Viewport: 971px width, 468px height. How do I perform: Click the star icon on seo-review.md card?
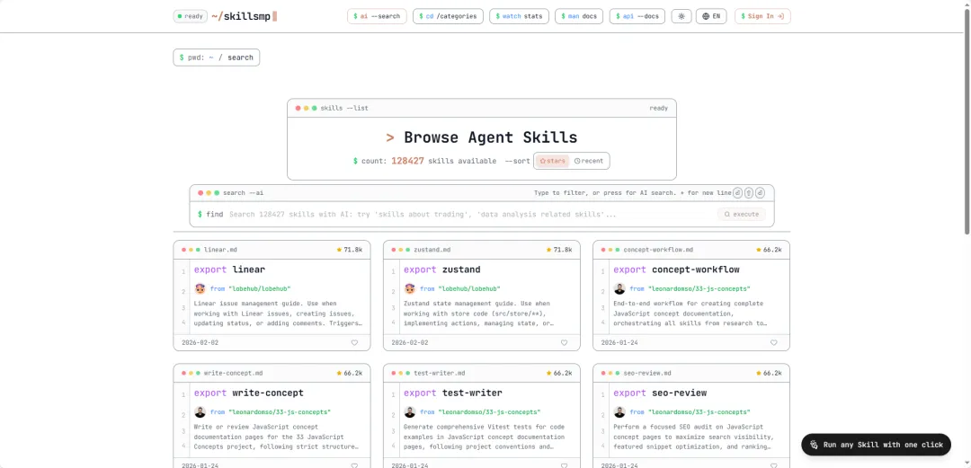(x=759, y=374)
